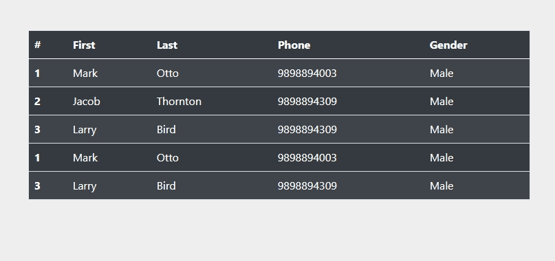Select Bird in the third table row
This screenshot has width=555, height=261.
click(166, 130)
